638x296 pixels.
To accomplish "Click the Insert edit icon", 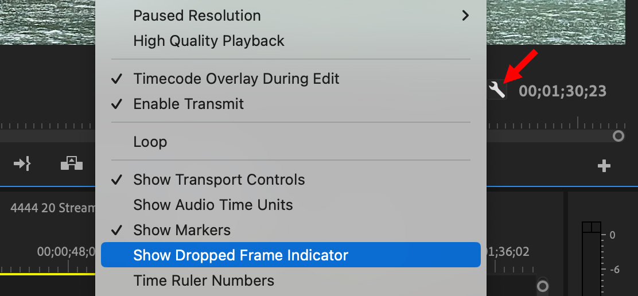I will (x=22, y=164).
